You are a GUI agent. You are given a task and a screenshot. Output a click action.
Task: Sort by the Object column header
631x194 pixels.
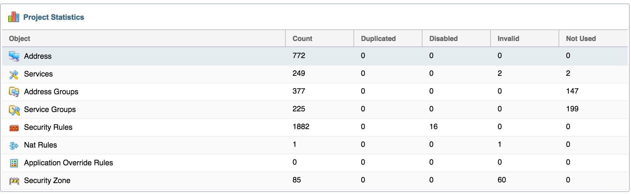coord(19,39)
